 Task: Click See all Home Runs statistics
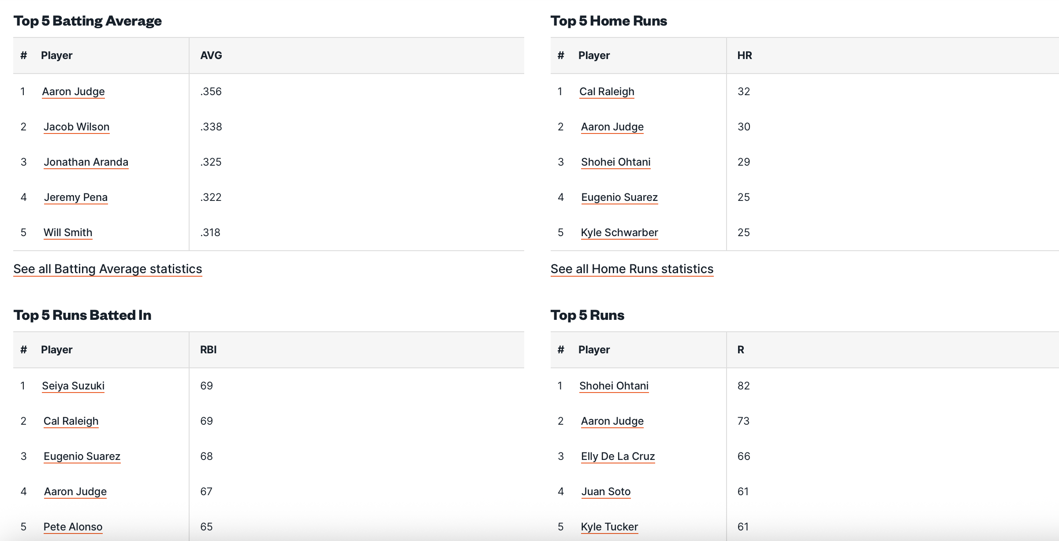click(632, 269)
